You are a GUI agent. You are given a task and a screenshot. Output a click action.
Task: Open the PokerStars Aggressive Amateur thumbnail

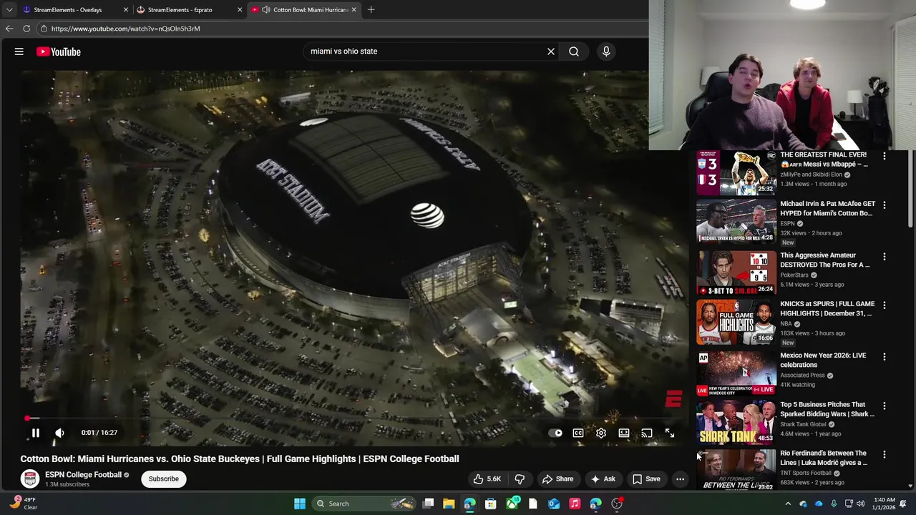click(736, 273)
